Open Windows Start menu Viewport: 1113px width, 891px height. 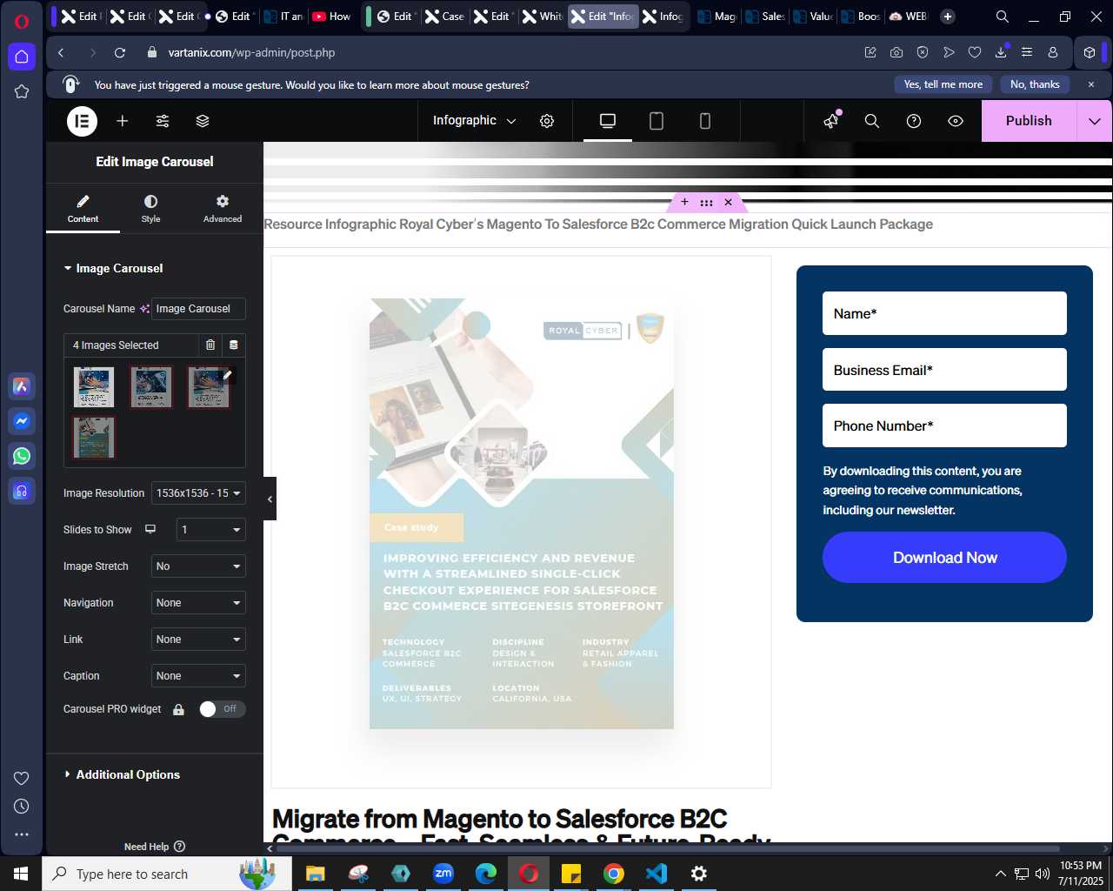[x=21, y=874]
